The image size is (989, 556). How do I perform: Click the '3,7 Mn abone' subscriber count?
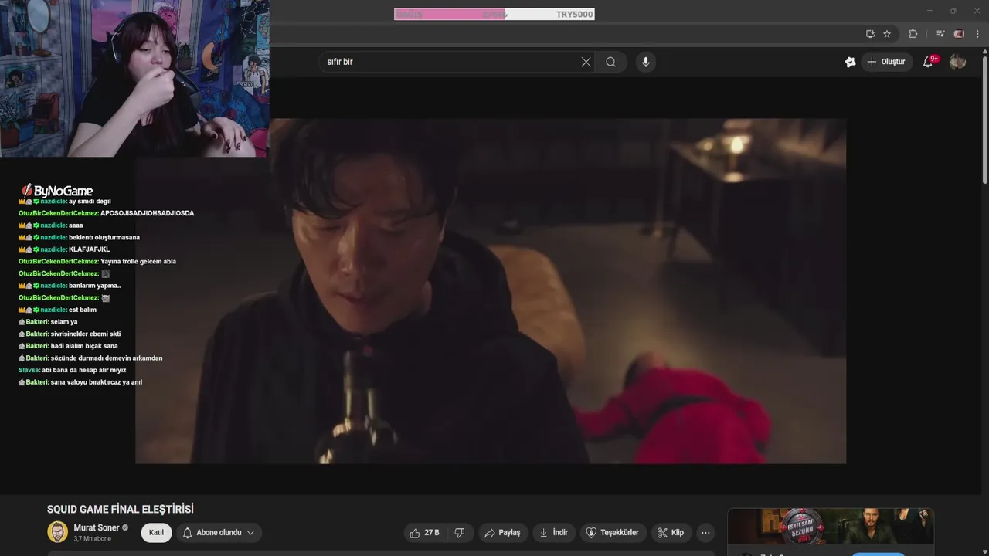(x=93, y=539)
